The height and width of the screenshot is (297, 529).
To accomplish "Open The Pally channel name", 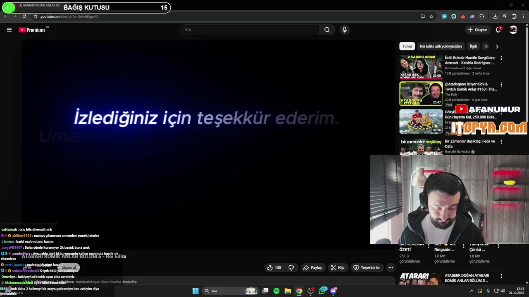I will click(x=451, y=95).
